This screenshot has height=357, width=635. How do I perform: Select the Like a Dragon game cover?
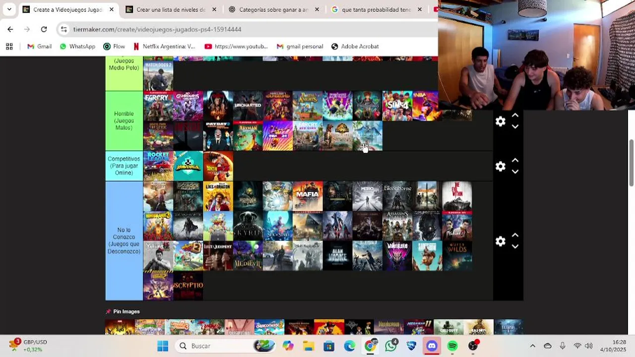coord(218,196)
